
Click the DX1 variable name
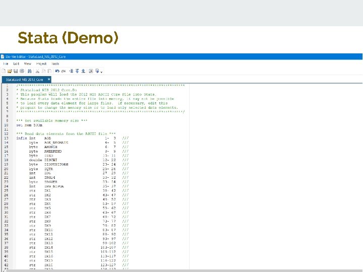47,190
